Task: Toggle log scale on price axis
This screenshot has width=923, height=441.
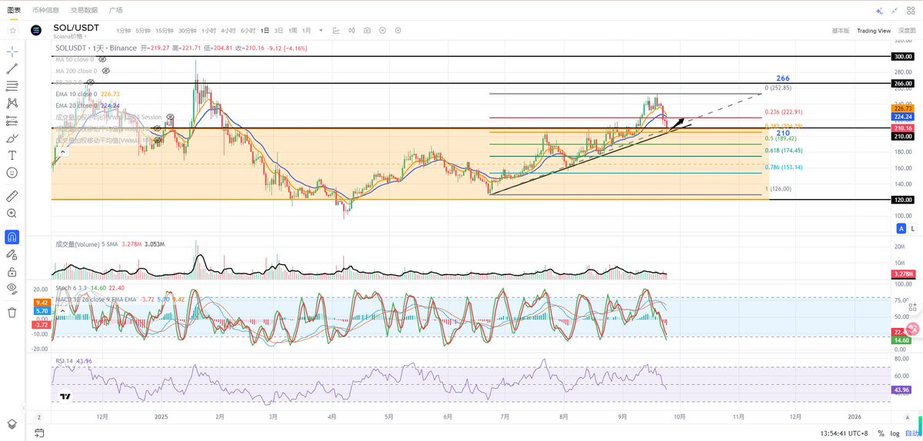Action: coord(895,434)
